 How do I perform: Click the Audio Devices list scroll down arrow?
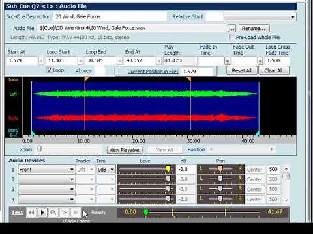click(x=286, y=200)
